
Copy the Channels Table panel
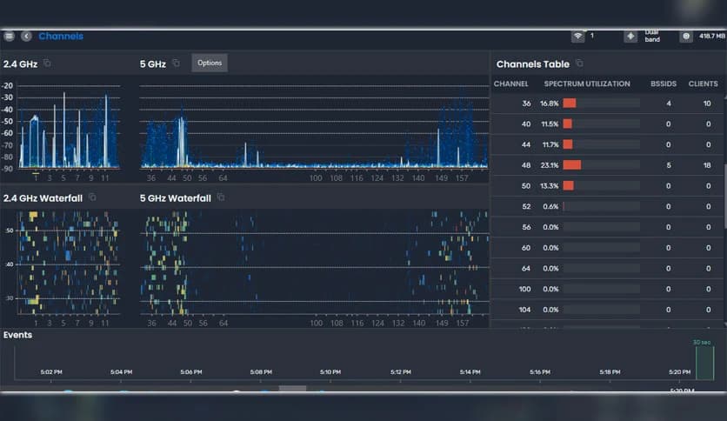[579, 63]
